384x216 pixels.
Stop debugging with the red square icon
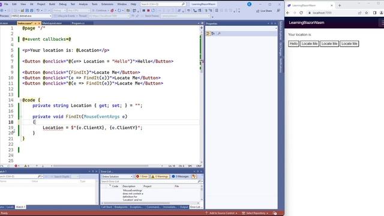[x=148, y=11]
